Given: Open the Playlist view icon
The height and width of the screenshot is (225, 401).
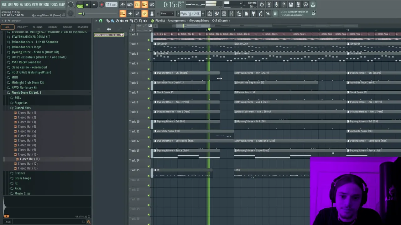Looking at the screenshot, I should point(210,13).
